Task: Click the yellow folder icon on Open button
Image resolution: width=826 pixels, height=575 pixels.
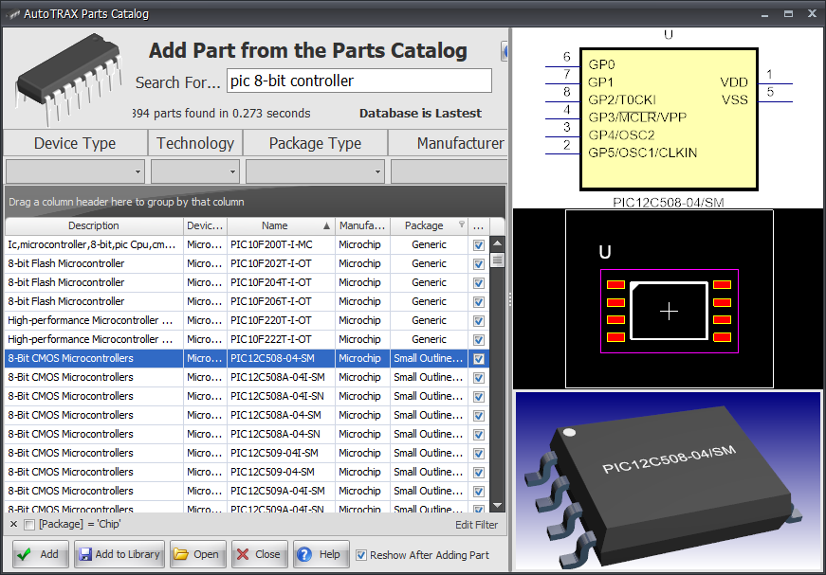Action: tap(180, 554)
